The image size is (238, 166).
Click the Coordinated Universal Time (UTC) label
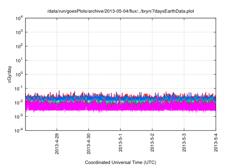120,162
